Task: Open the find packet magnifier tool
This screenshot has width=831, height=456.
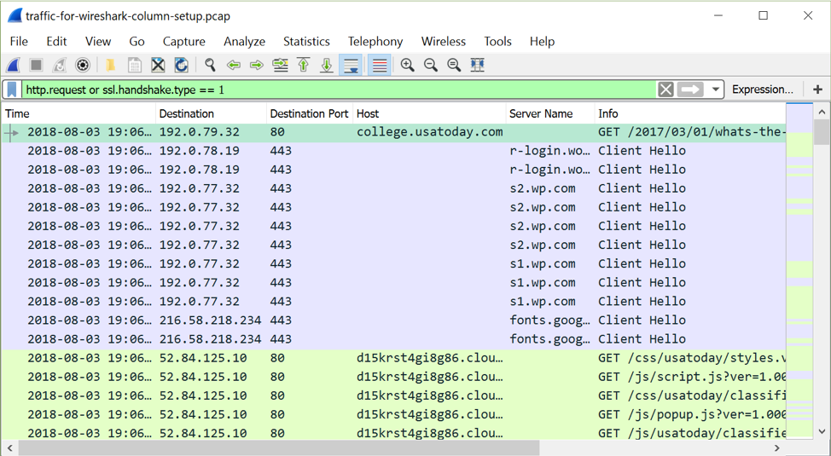Action: tap(210, 66)
